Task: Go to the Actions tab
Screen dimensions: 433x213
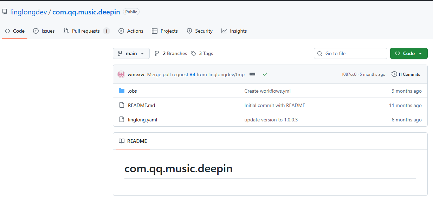Action: click(x=131, y=31)
